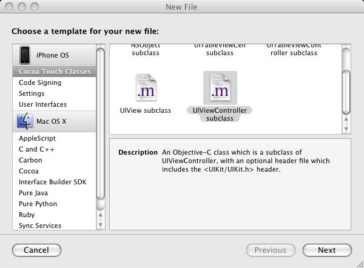Click the iPhone device icon in sidebar

tap(25, 55)
